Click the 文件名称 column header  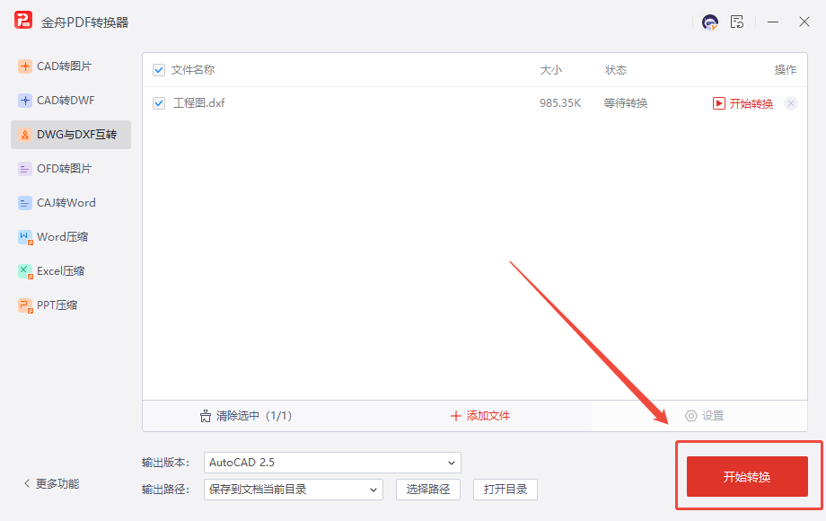[193, 70]
